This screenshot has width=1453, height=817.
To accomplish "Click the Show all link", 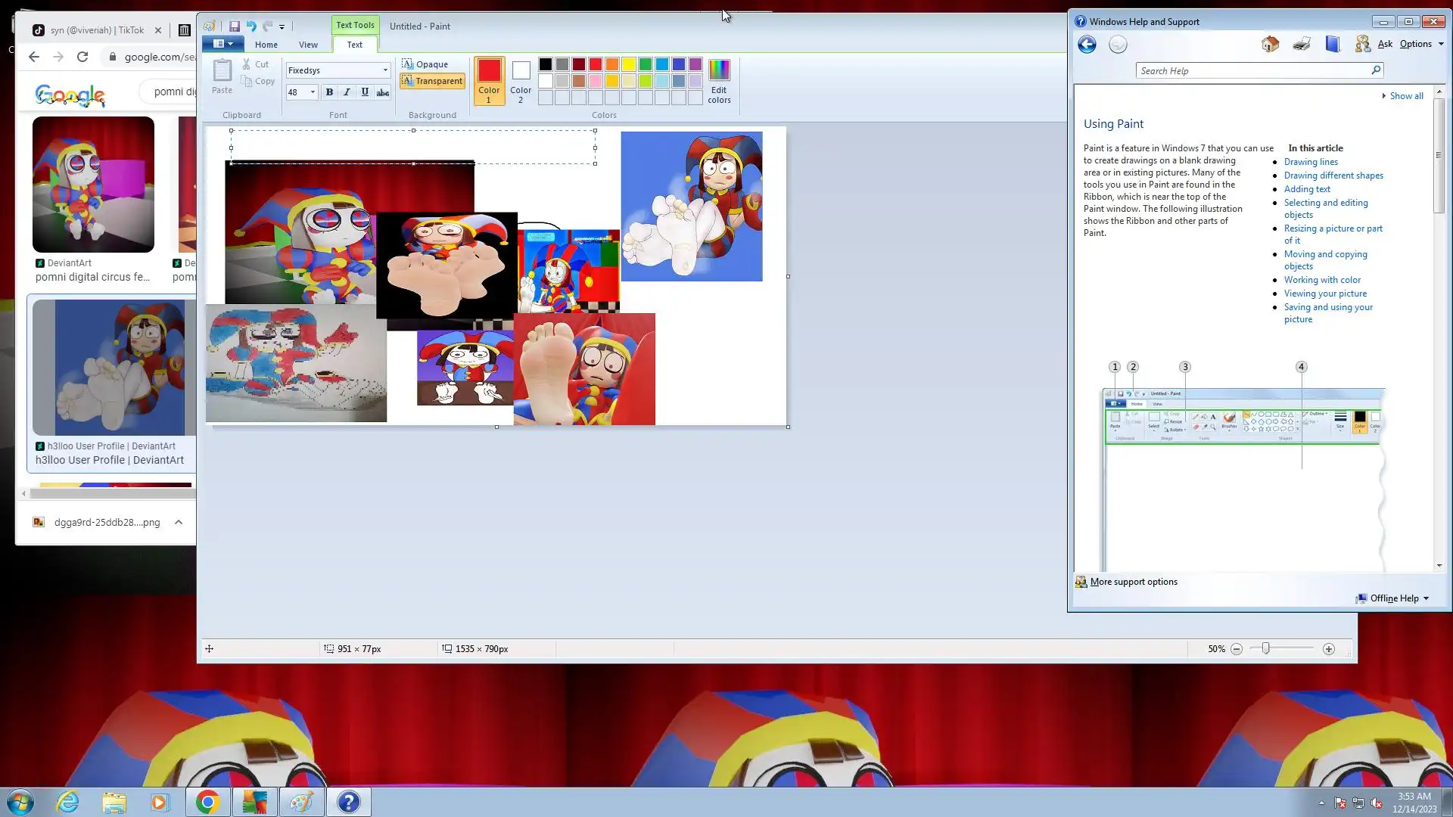I will 1406,96.
